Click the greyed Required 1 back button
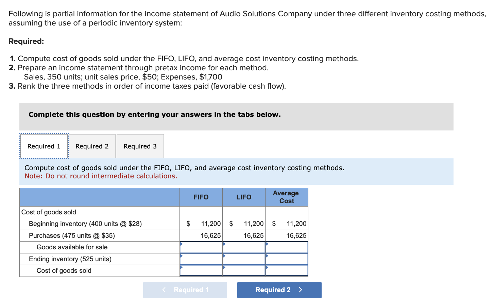 tap(185, 290)
